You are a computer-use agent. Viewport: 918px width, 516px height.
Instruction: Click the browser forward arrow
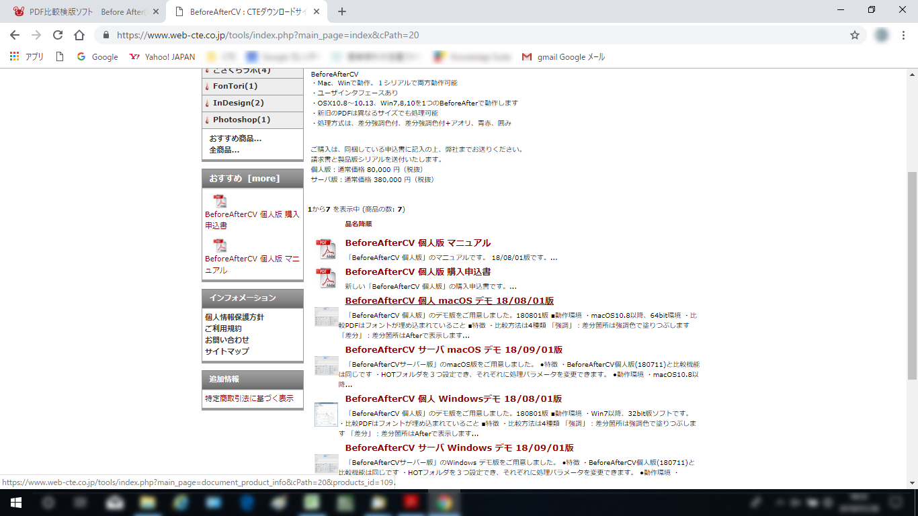(36, 35)
